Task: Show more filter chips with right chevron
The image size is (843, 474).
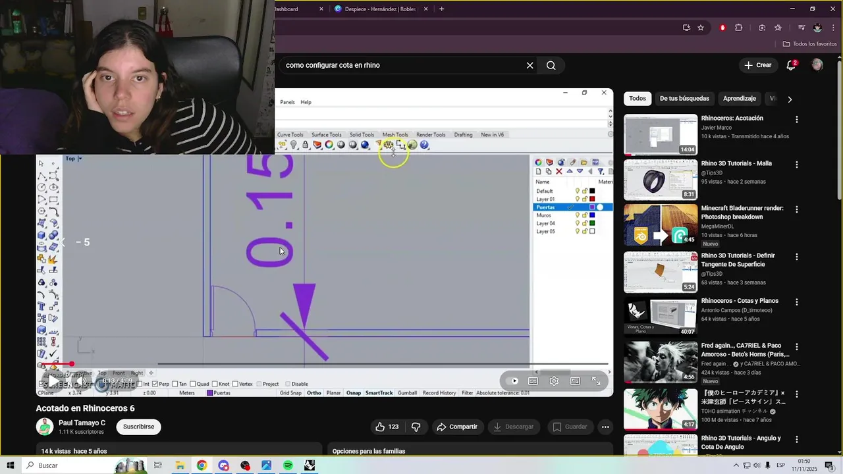Action: 790,99
